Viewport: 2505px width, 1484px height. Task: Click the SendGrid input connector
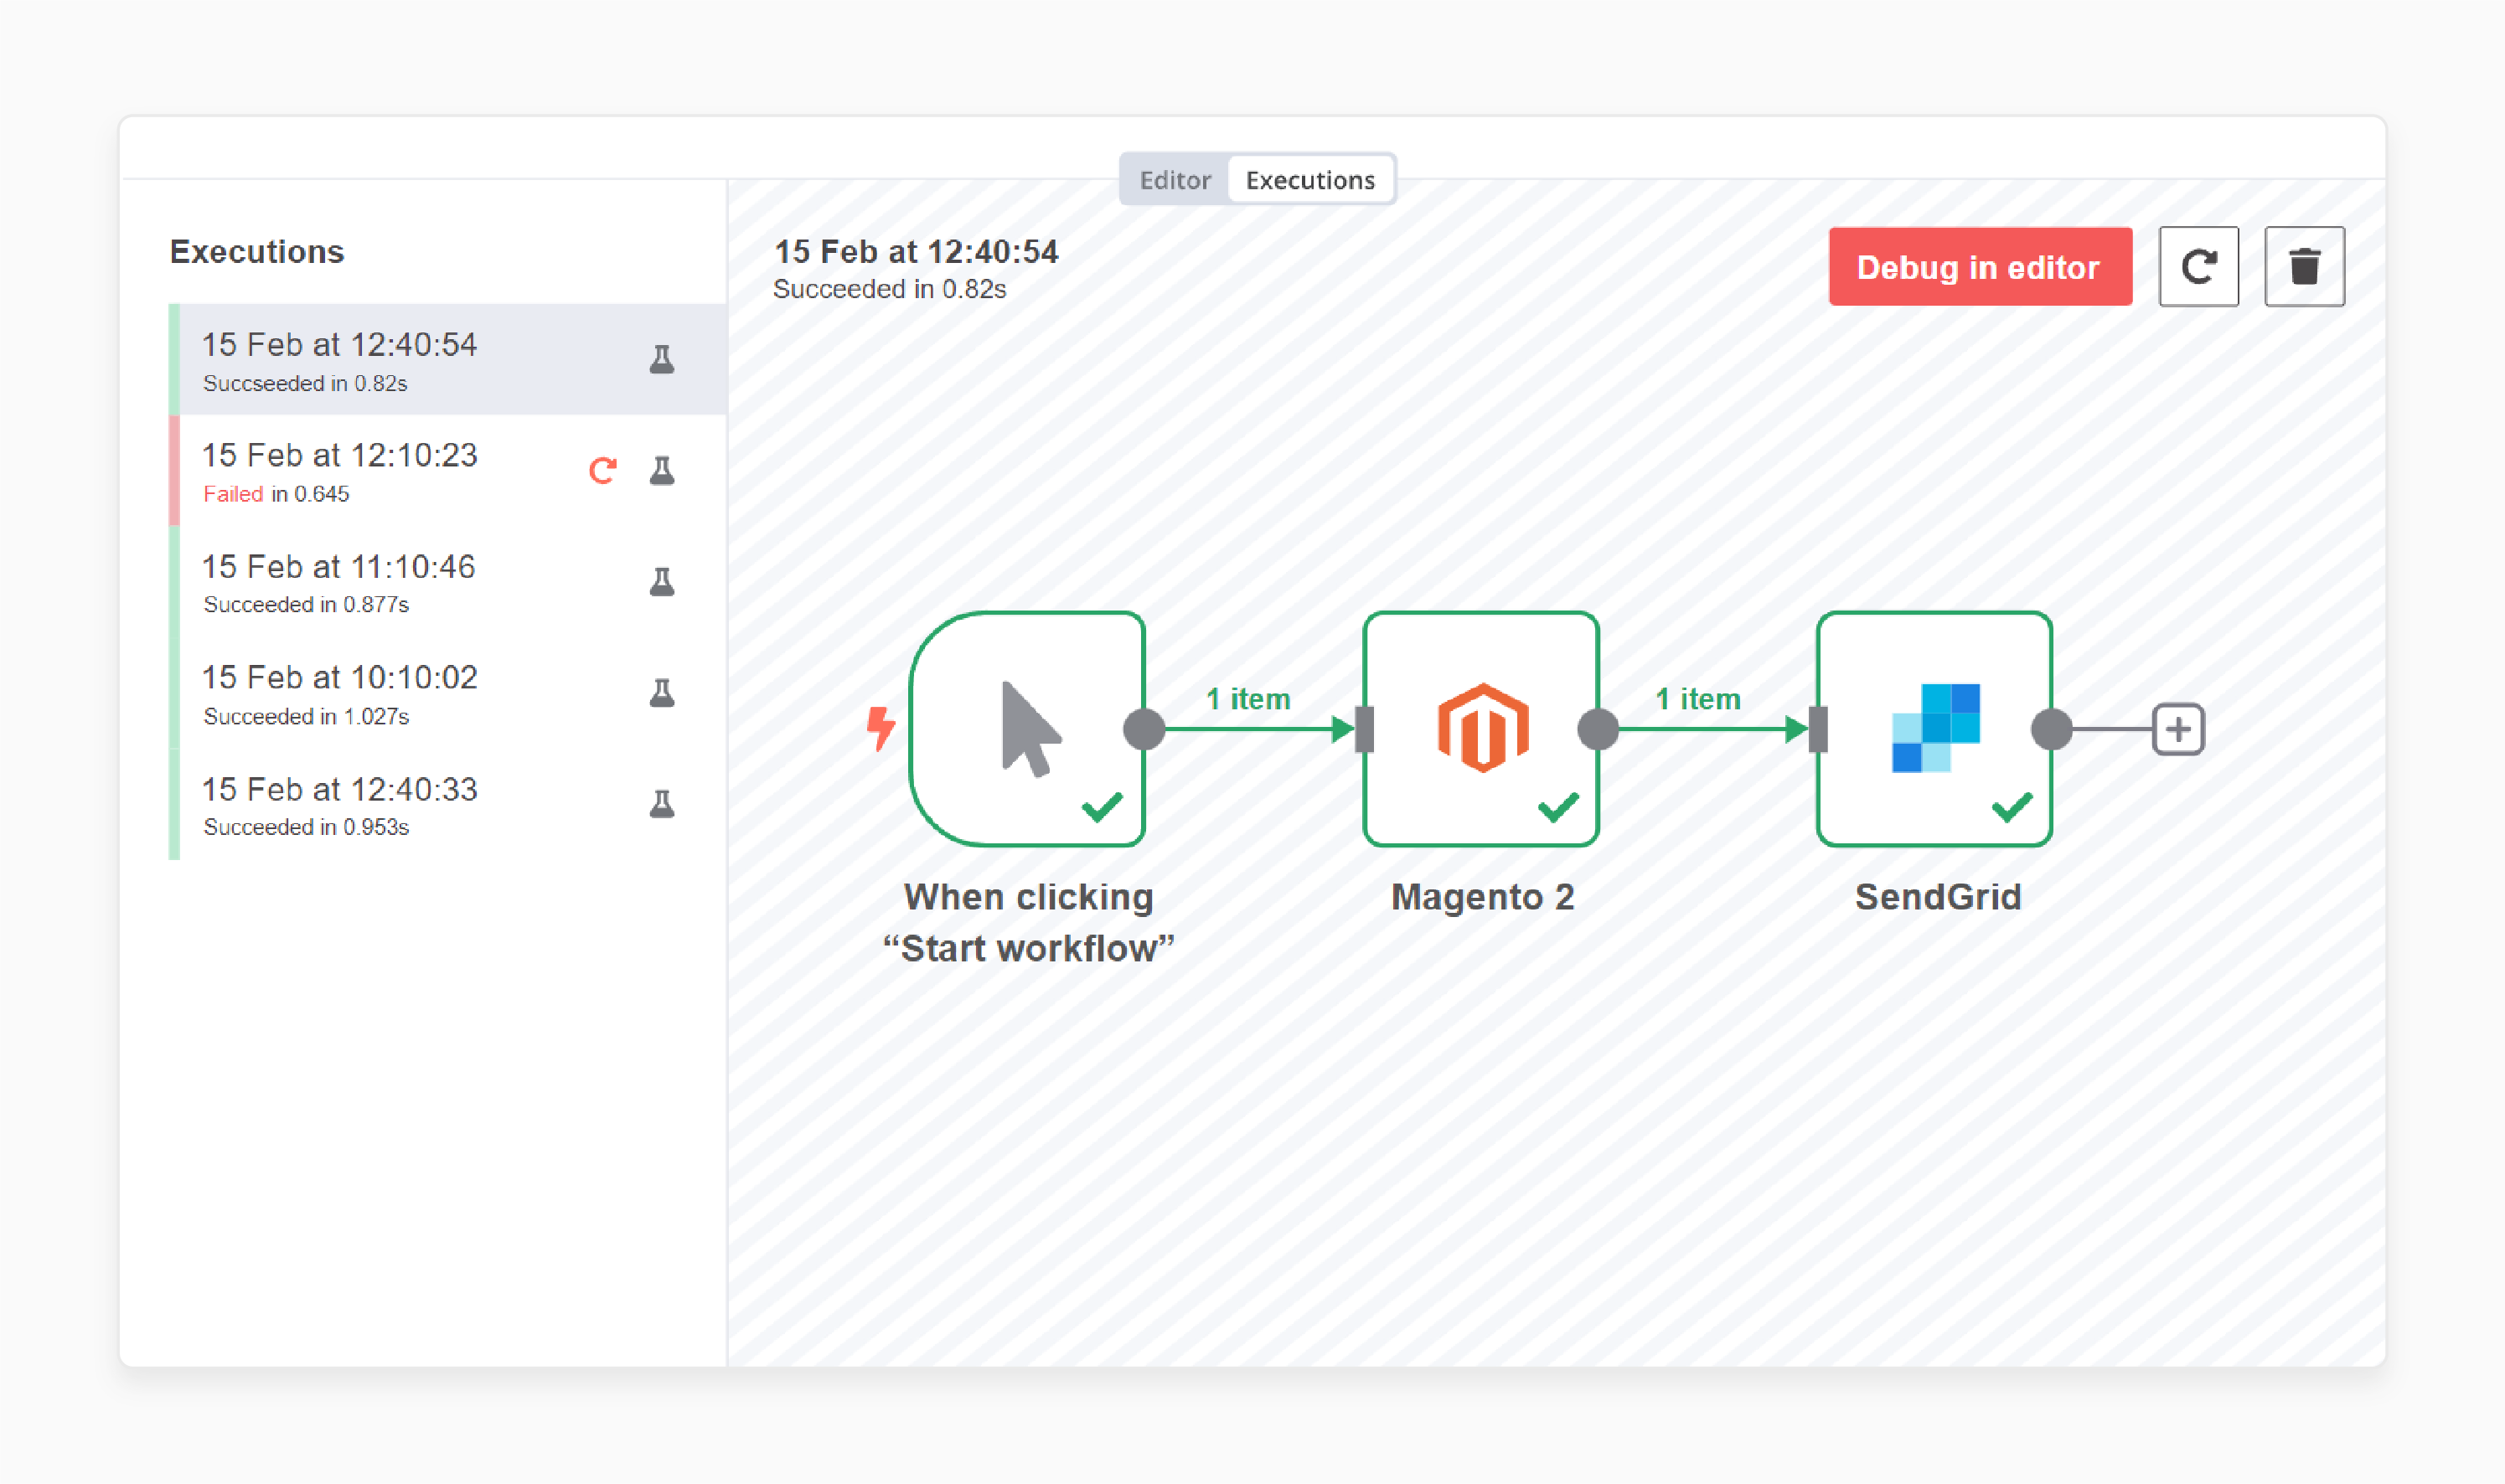pyautogui.click(x=1819, y=729)
